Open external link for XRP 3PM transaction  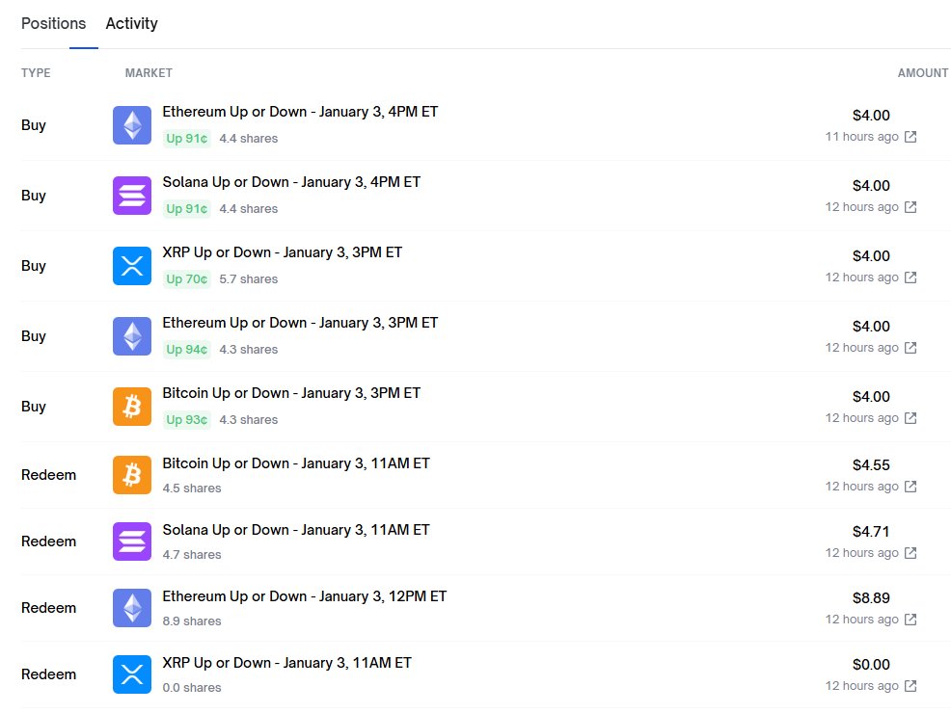pos(910,277)
